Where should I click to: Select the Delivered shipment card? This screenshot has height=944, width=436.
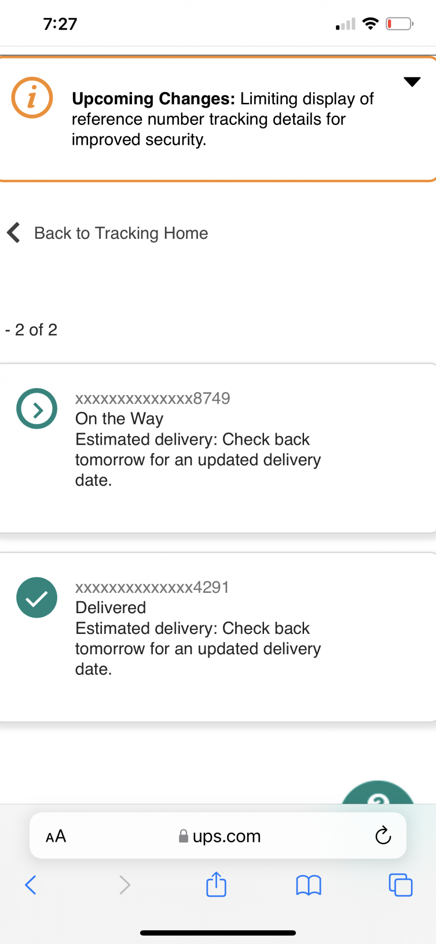[x=218, y=637]
